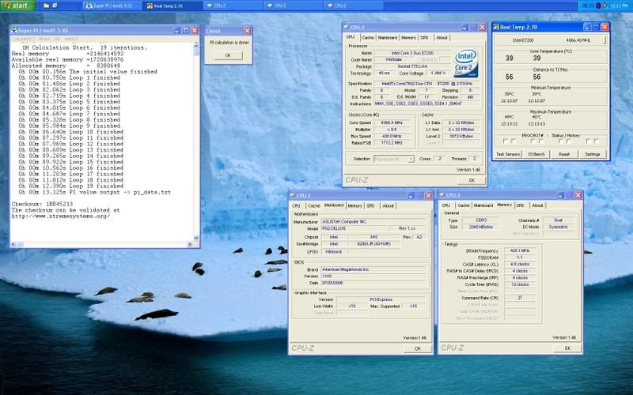Click the Checksum line in Super PI
Screen dimensions: 633x395
[42, 204]
